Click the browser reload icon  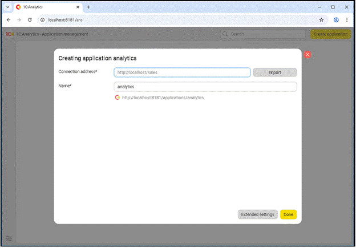(x=30, y=19)
